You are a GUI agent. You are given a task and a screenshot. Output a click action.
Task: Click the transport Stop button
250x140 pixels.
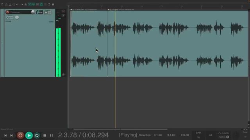pos(45,135)
